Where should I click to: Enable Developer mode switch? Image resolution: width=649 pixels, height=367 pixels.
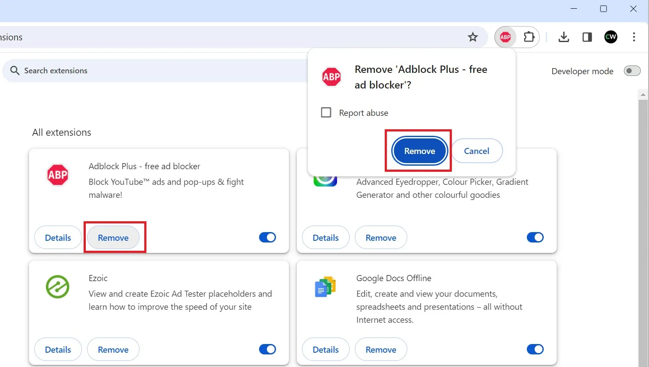(x=632, y=71)
